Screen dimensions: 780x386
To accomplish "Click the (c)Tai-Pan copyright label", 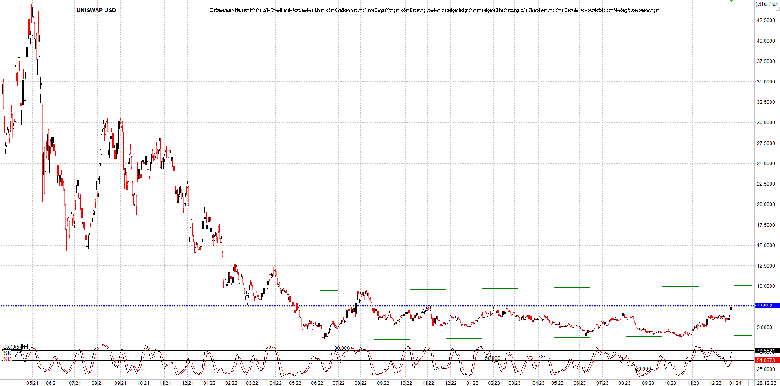I will click(x=767, y=4).
